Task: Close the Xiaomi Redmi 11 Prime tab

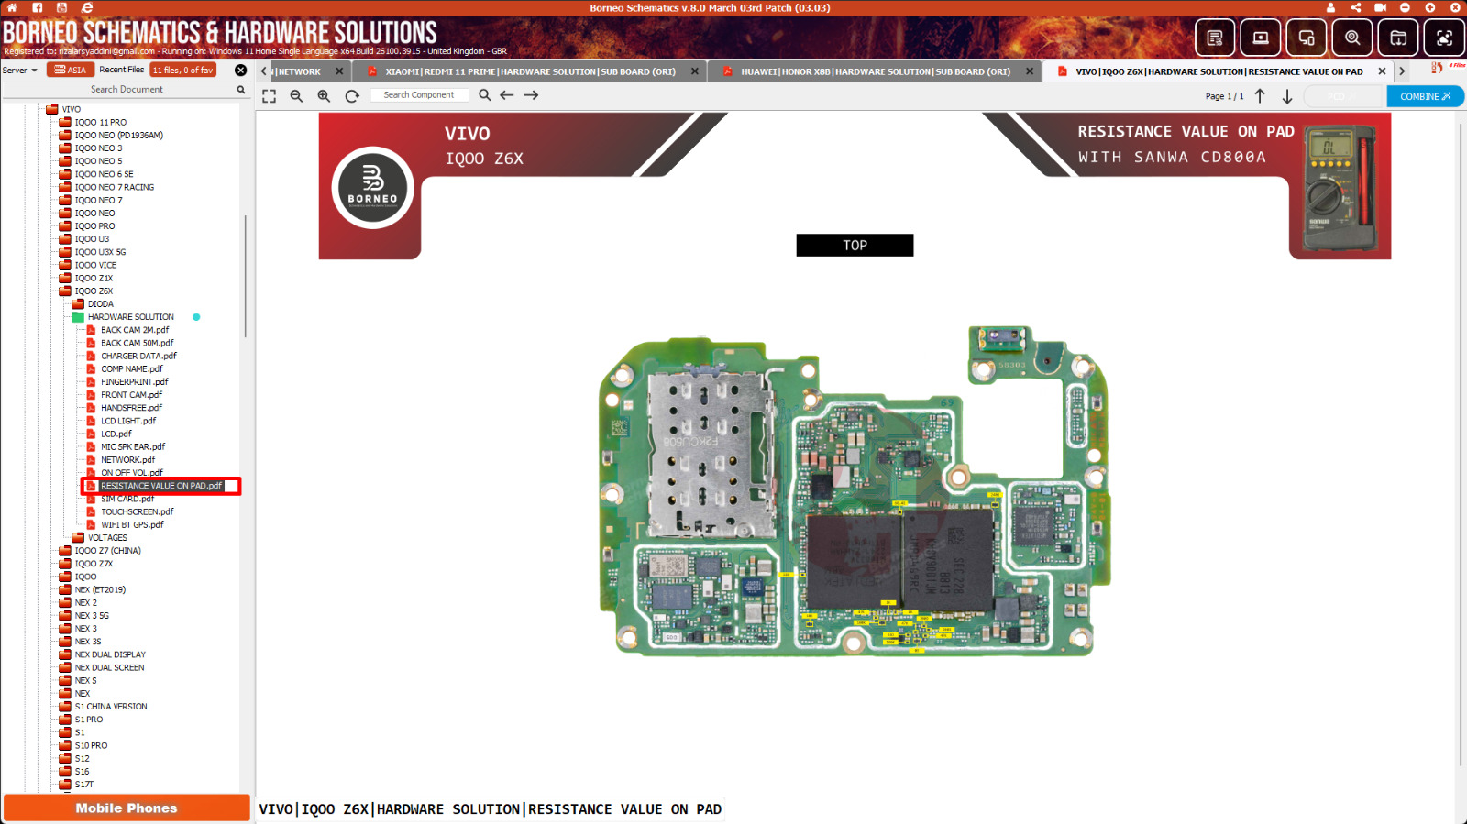Action: (x=694, y=71)
